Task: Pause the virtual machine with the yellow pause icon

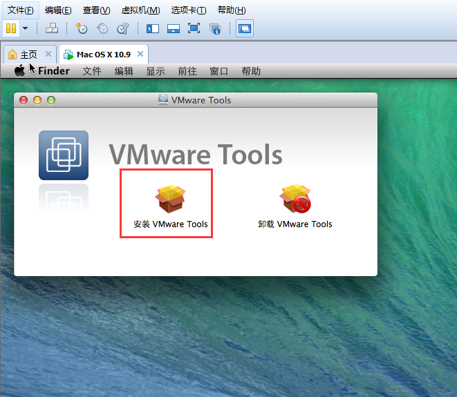Action: coord(11,28)
